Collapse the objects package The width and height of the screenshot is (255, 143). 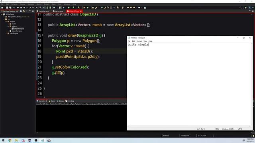tap(8, 26)
